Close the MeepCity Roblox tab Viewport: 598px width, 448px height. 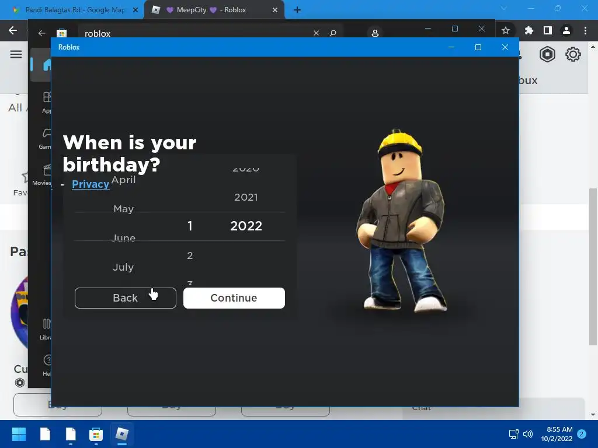click(275, 10)
